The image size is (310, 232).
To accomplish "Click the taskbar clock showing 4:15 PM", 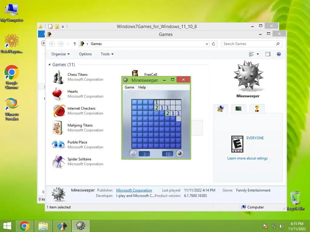I will tap(297, 226).
